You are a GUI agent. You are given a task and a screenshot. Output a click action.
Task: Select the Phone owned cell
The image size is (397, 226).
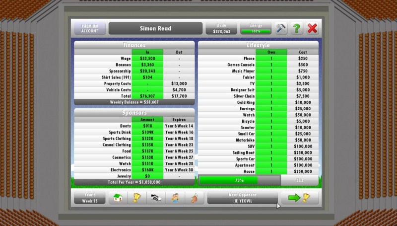(x=271, y=59)
